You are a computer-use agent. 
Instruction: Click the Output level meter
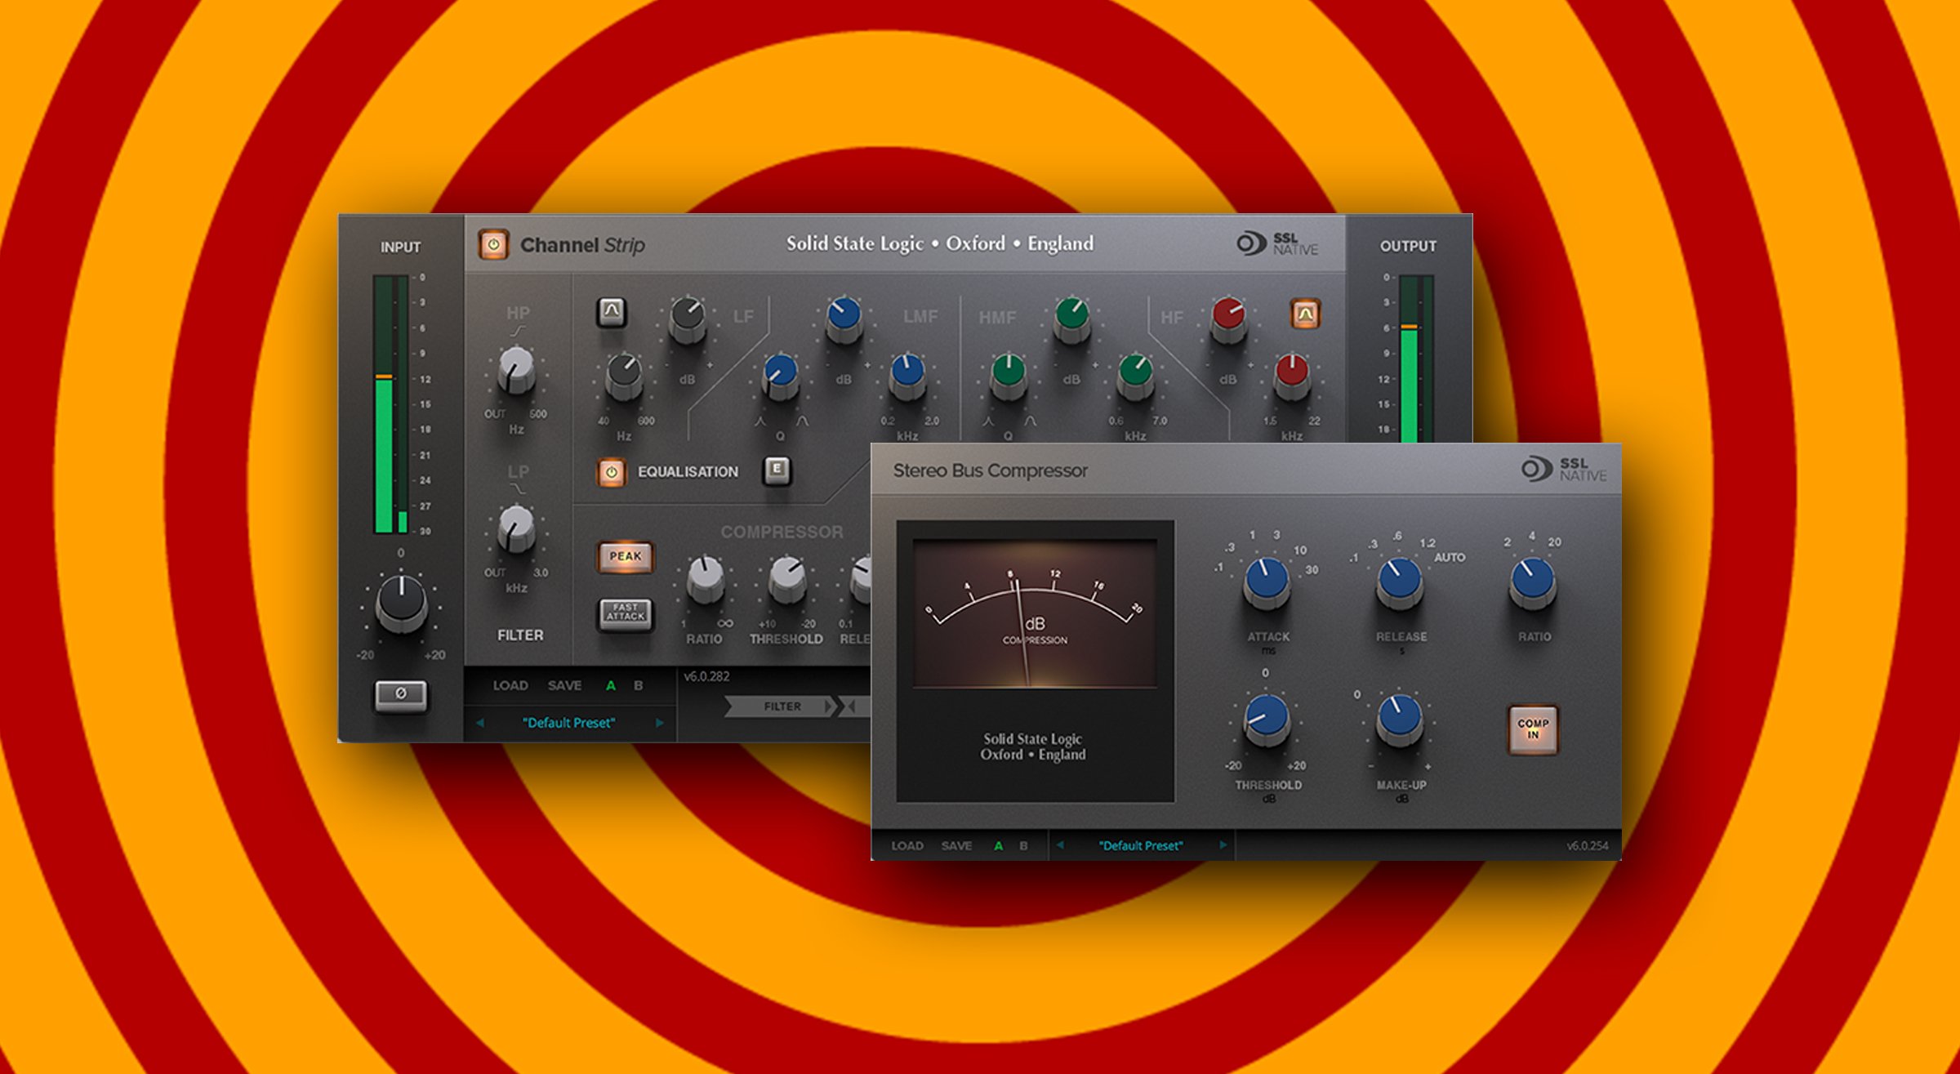[1416, 359]
